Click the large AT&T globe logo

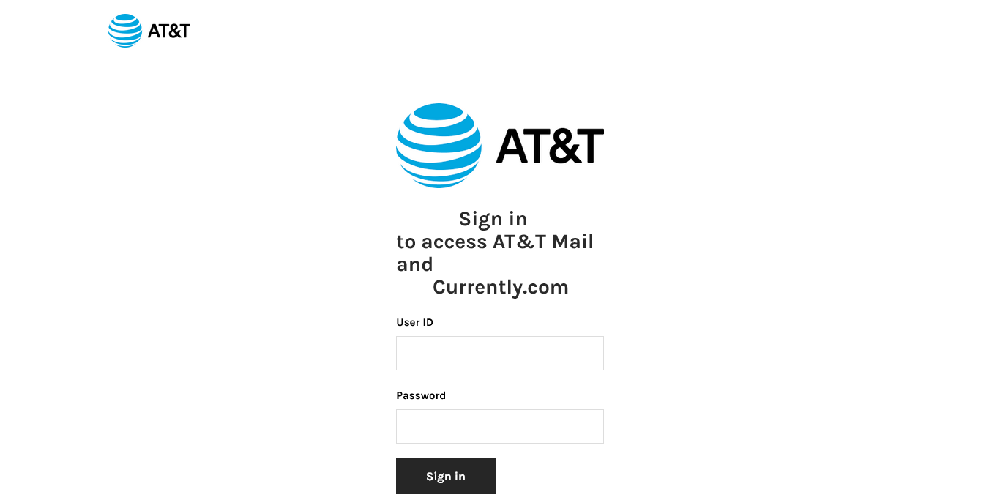pos(439,146)
